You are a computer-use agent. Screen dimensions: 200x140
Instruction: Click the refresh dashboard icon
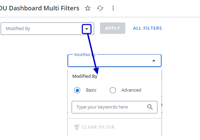[x=100, y=8]
